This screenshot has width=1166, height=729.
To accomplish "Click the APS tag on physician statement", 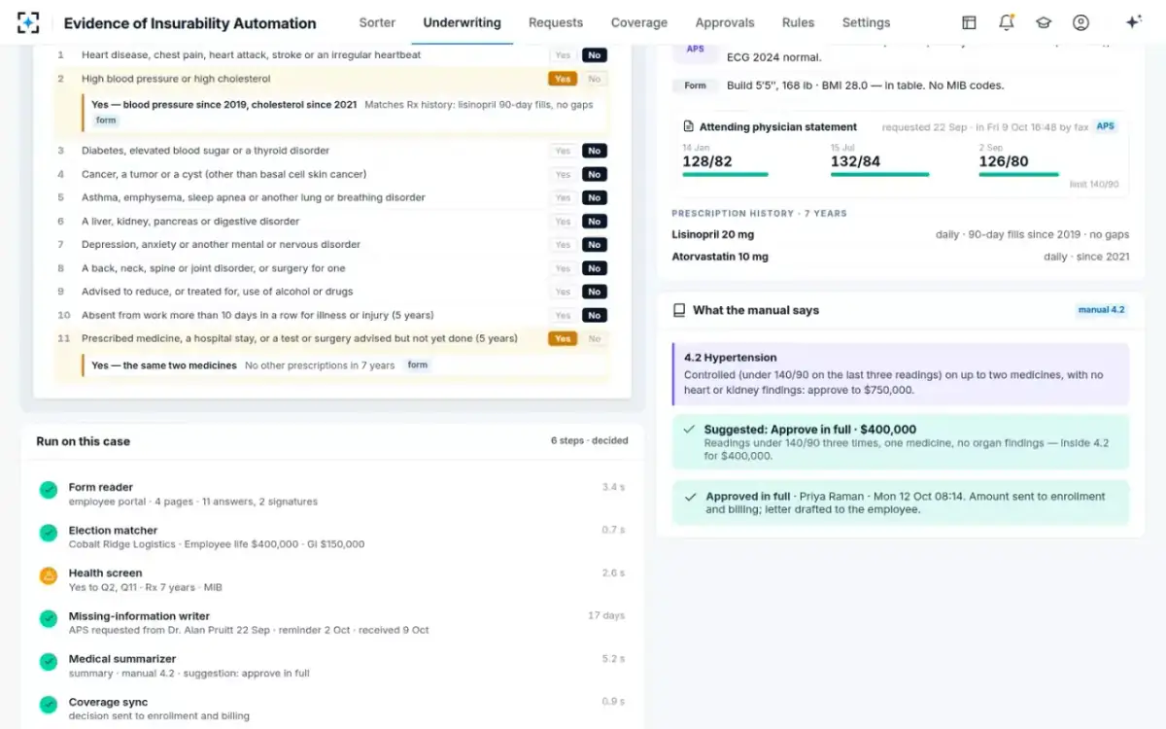I will click(1106, 126).
